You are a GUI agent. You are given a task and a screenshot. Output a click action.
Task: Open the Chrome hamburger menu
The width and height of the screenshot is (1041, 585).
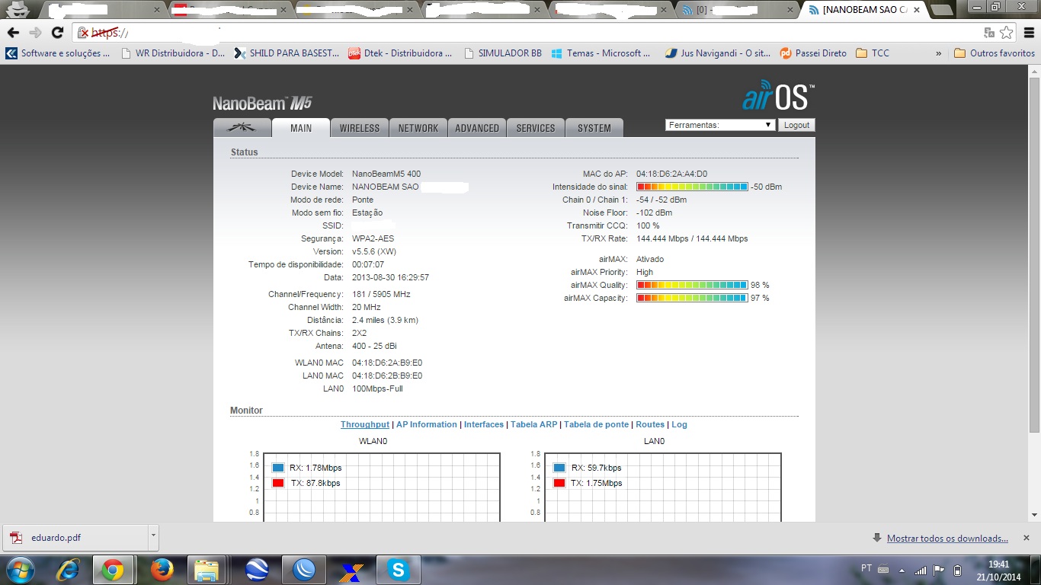click(x=1028, y=33)
